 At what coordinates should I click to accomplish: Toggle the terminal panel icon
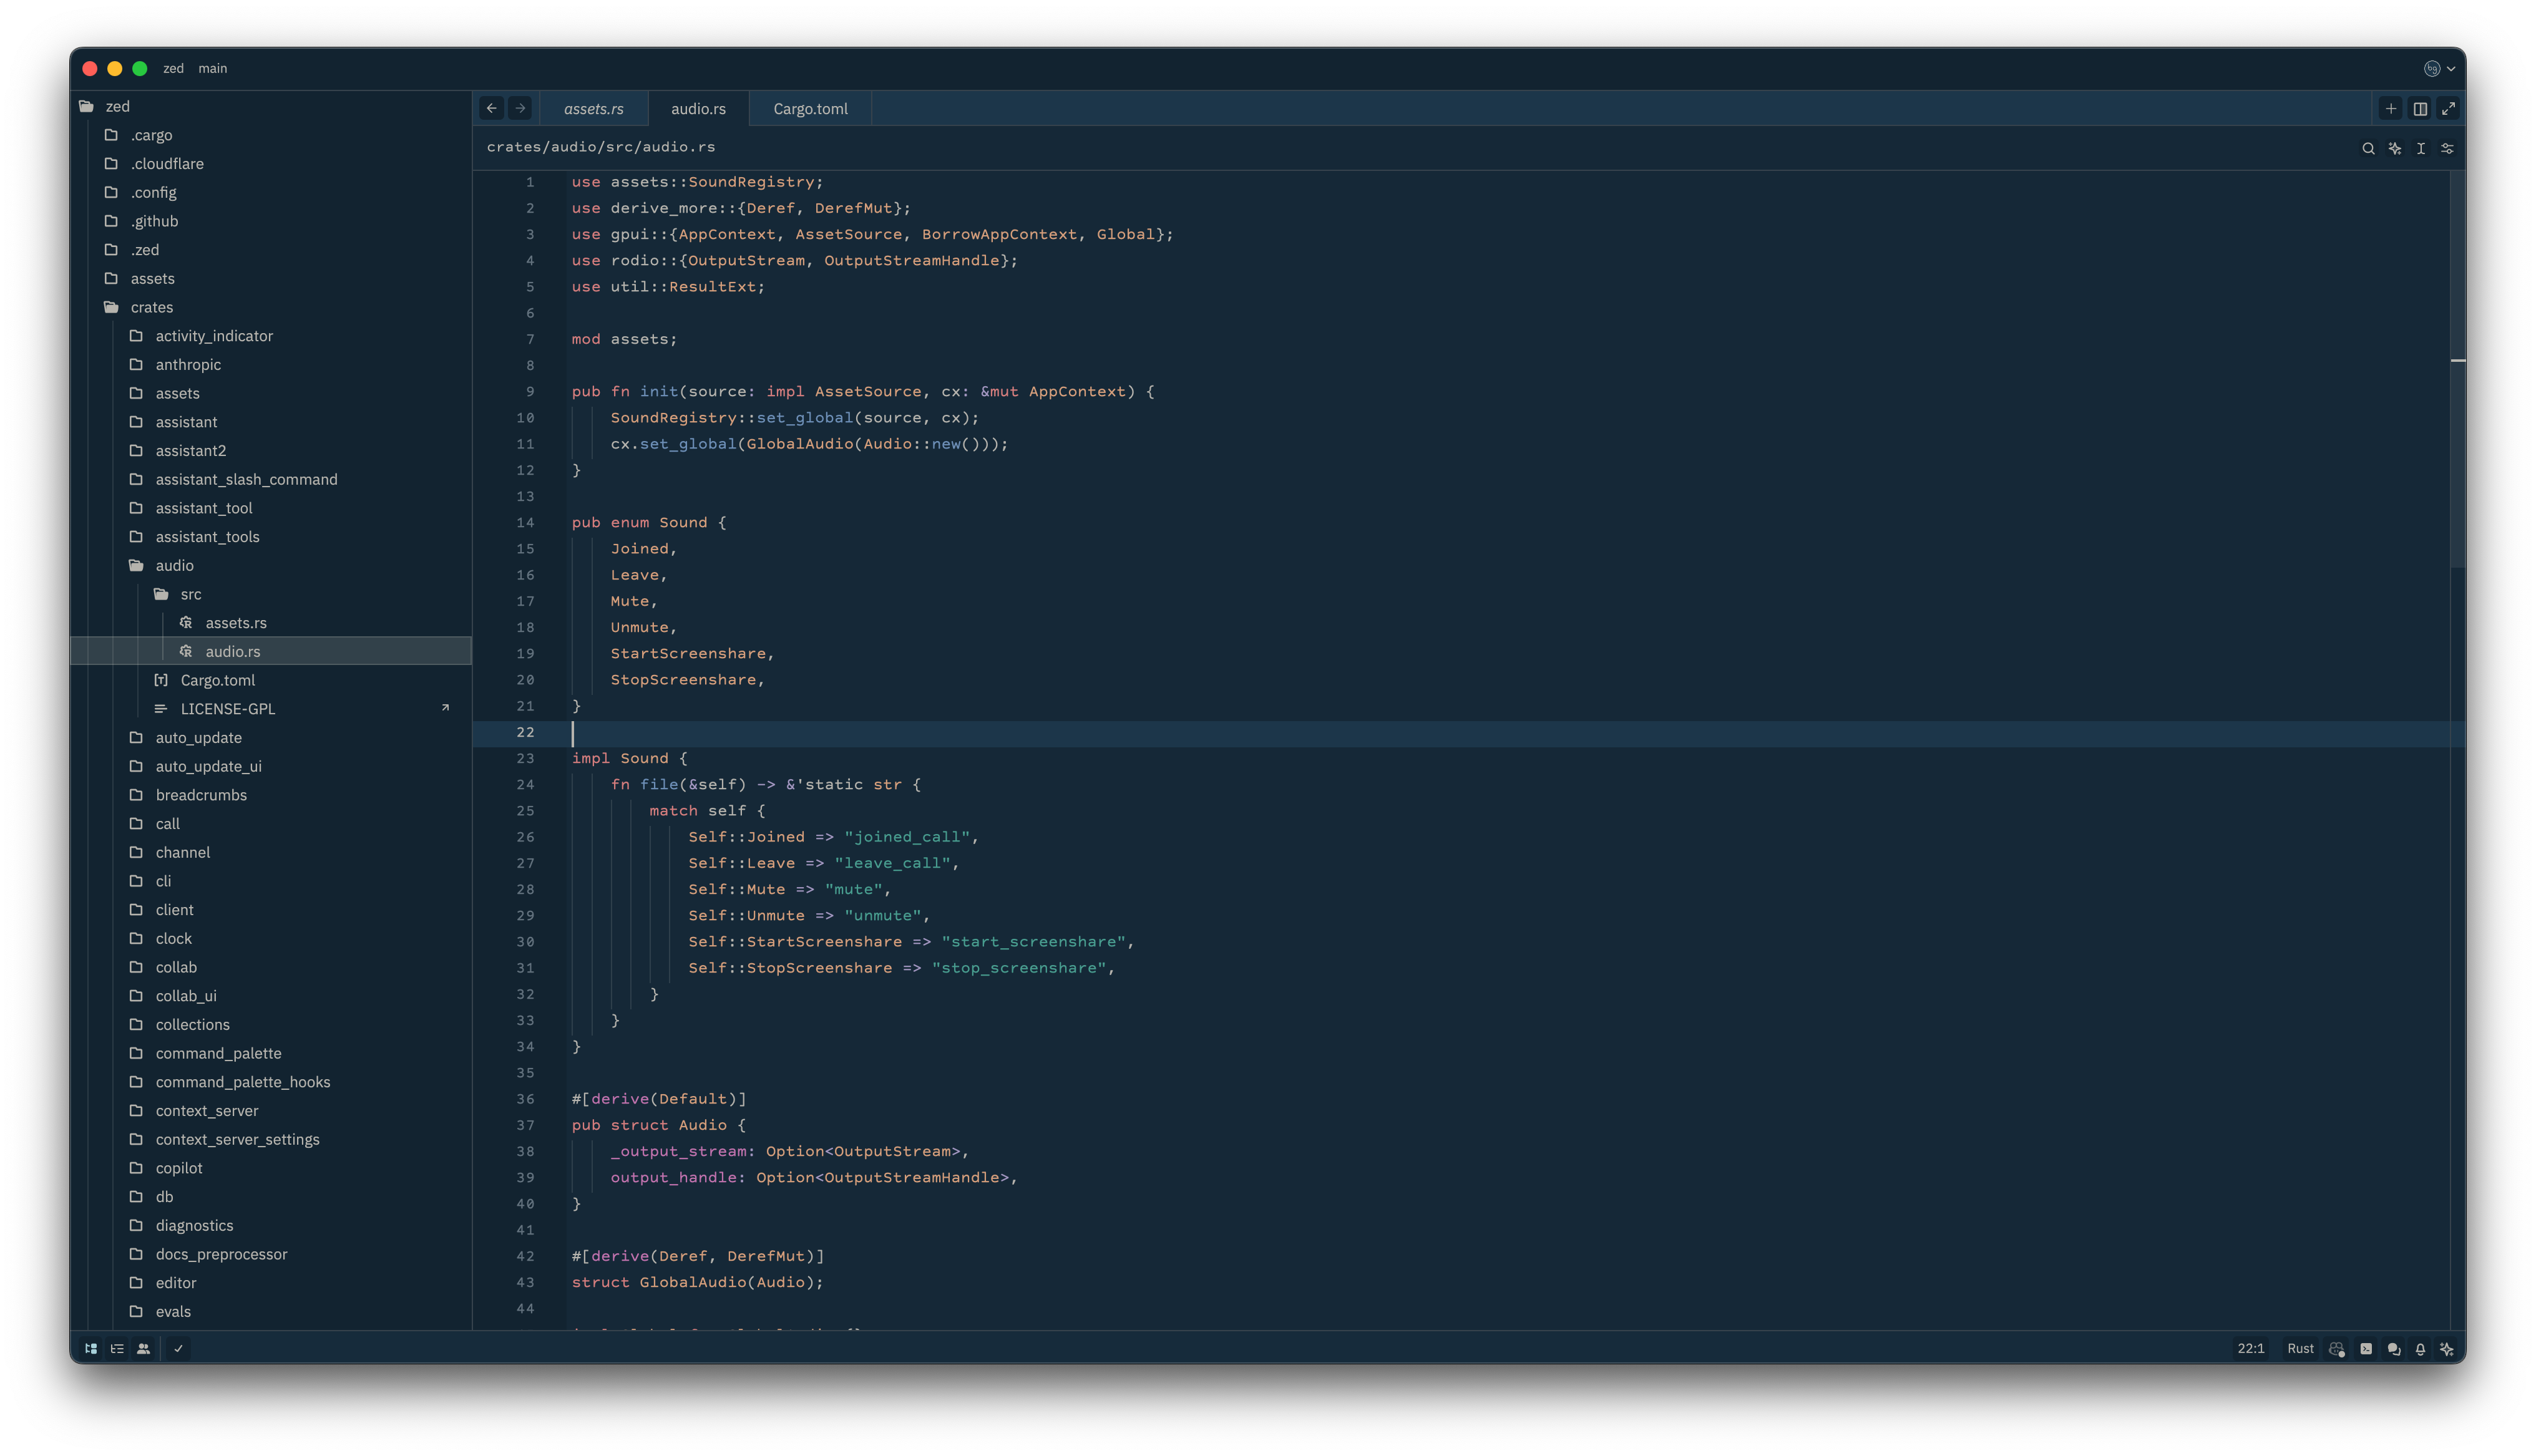click(x=2366, y=1348)
